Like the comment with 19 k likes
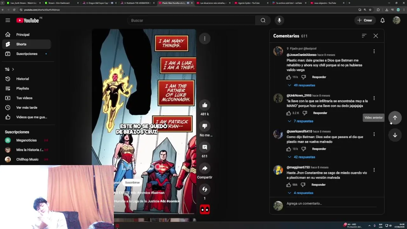This screenshot has height=229, width=407. point(289,77)
